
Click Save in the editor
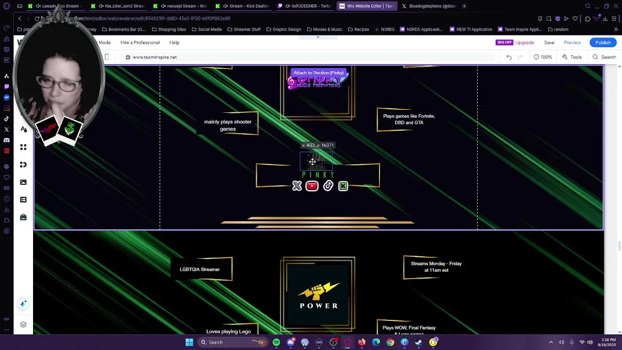549,43
